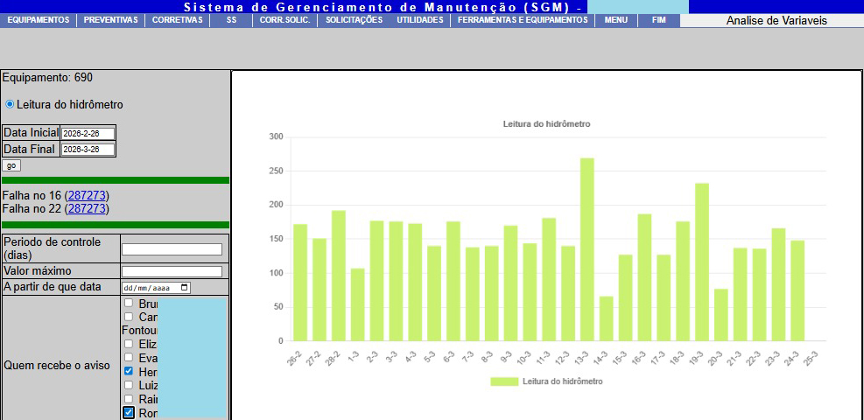Open the calendar picker in date field

coord(184,287)
